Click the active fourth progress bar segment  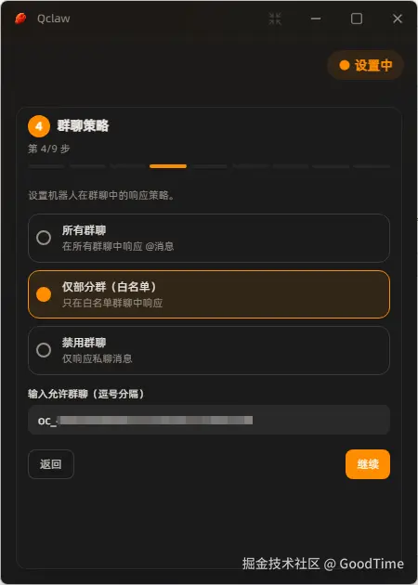(x=168, y=166)
